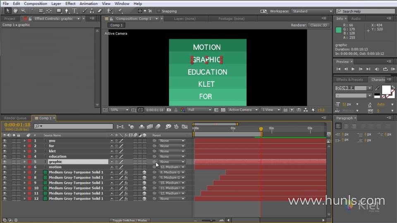Toggle effects fx switch on layer 10
Image resolution: width=397 pixels, height=223 pixels.
coord(126,188)
